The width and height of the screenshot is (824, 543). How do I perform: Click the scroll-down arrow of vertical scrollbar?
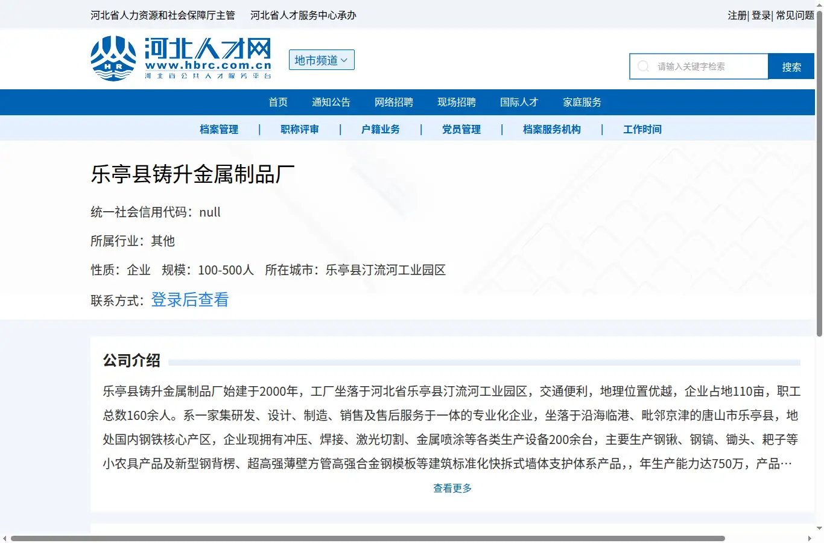coord(819,528)
